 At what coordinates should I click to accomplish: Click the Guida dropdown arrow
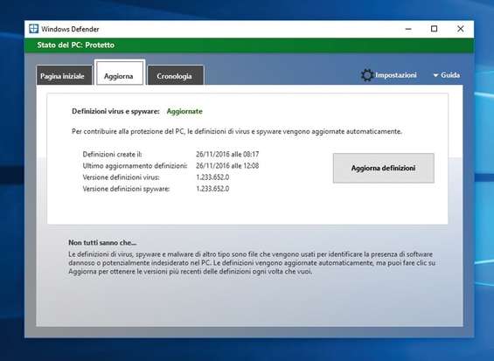point(435,75)
